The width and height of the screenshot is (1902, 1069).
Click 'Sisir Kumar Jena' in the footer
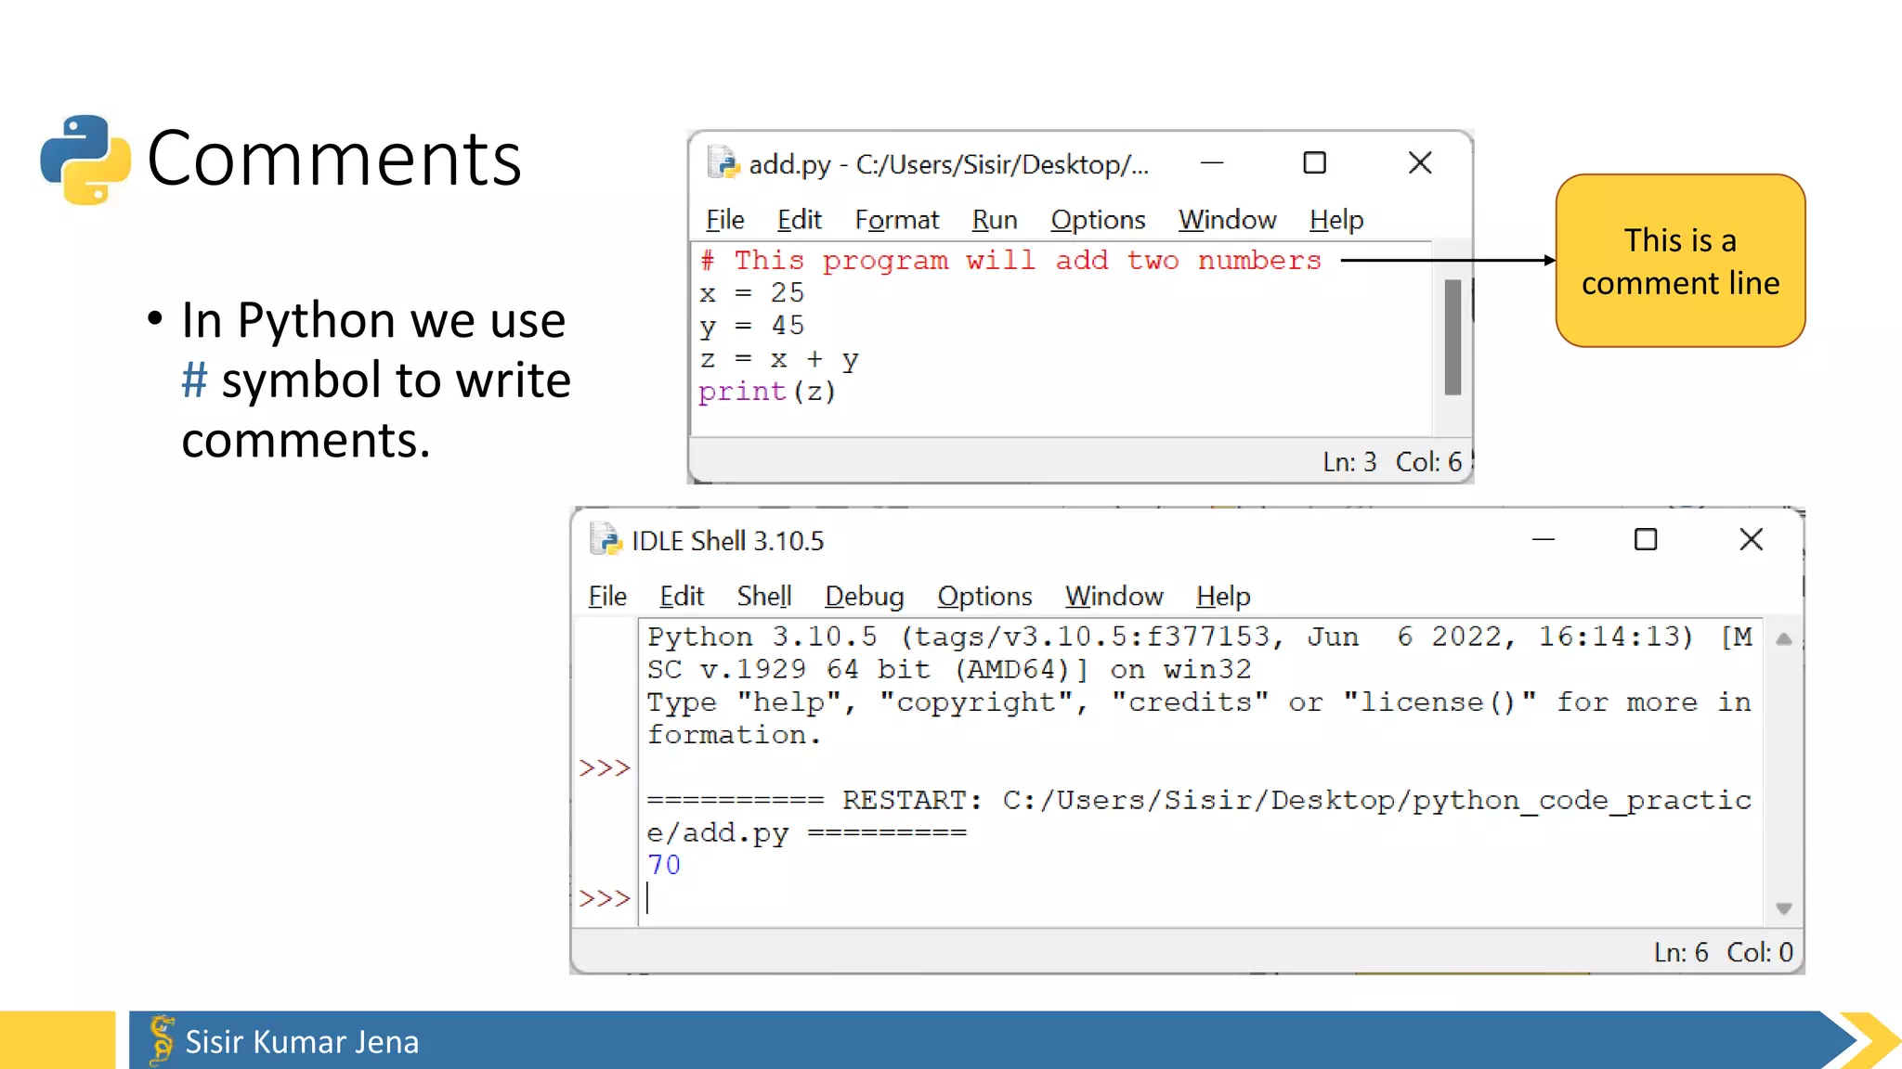(x=302, y=1042)
